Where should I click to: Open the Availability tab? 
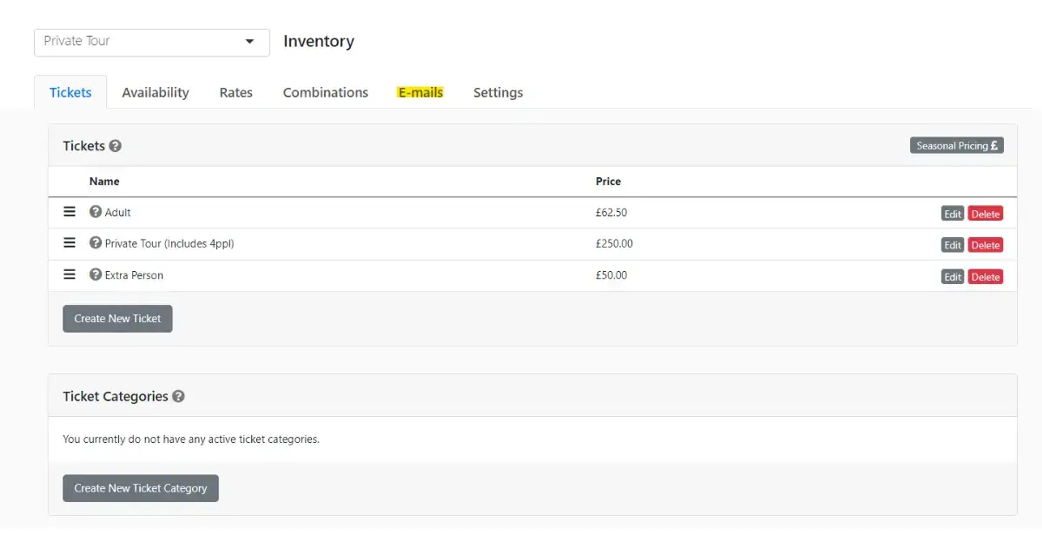[155, 92]
